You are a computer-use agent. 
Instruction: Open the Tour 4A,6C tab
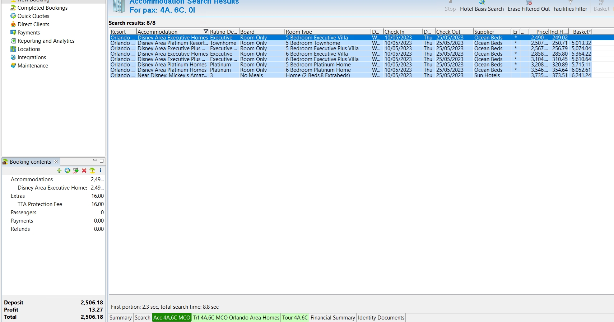[x=295, y=318]
